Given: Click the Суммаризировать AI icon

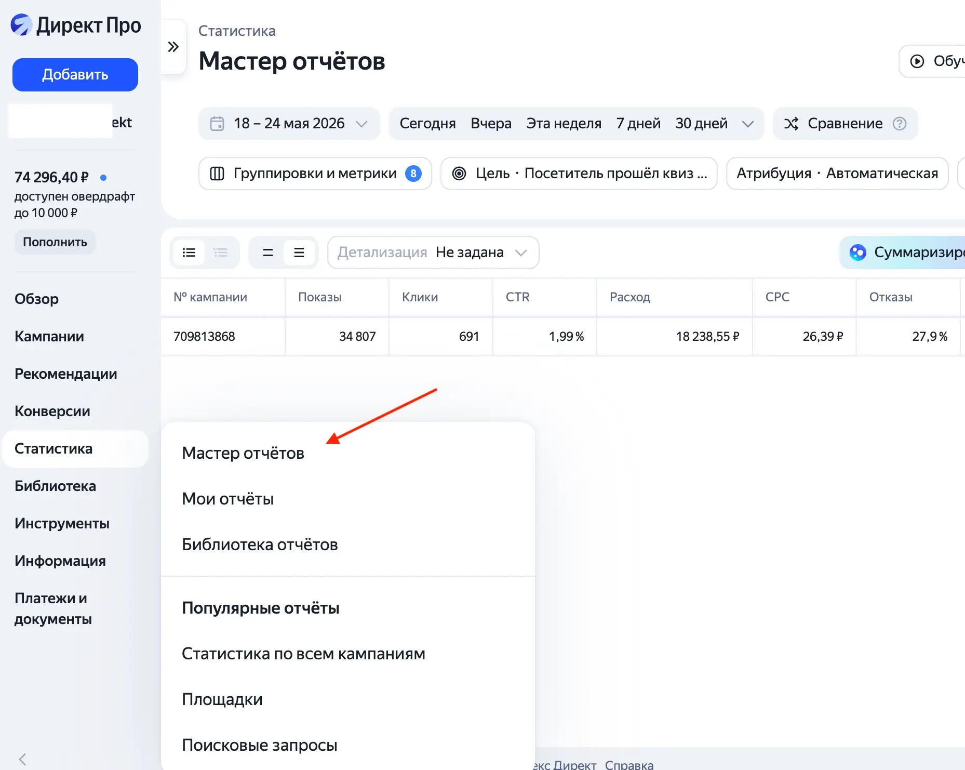Looking at the screenshot, I should tap(858, 253).
